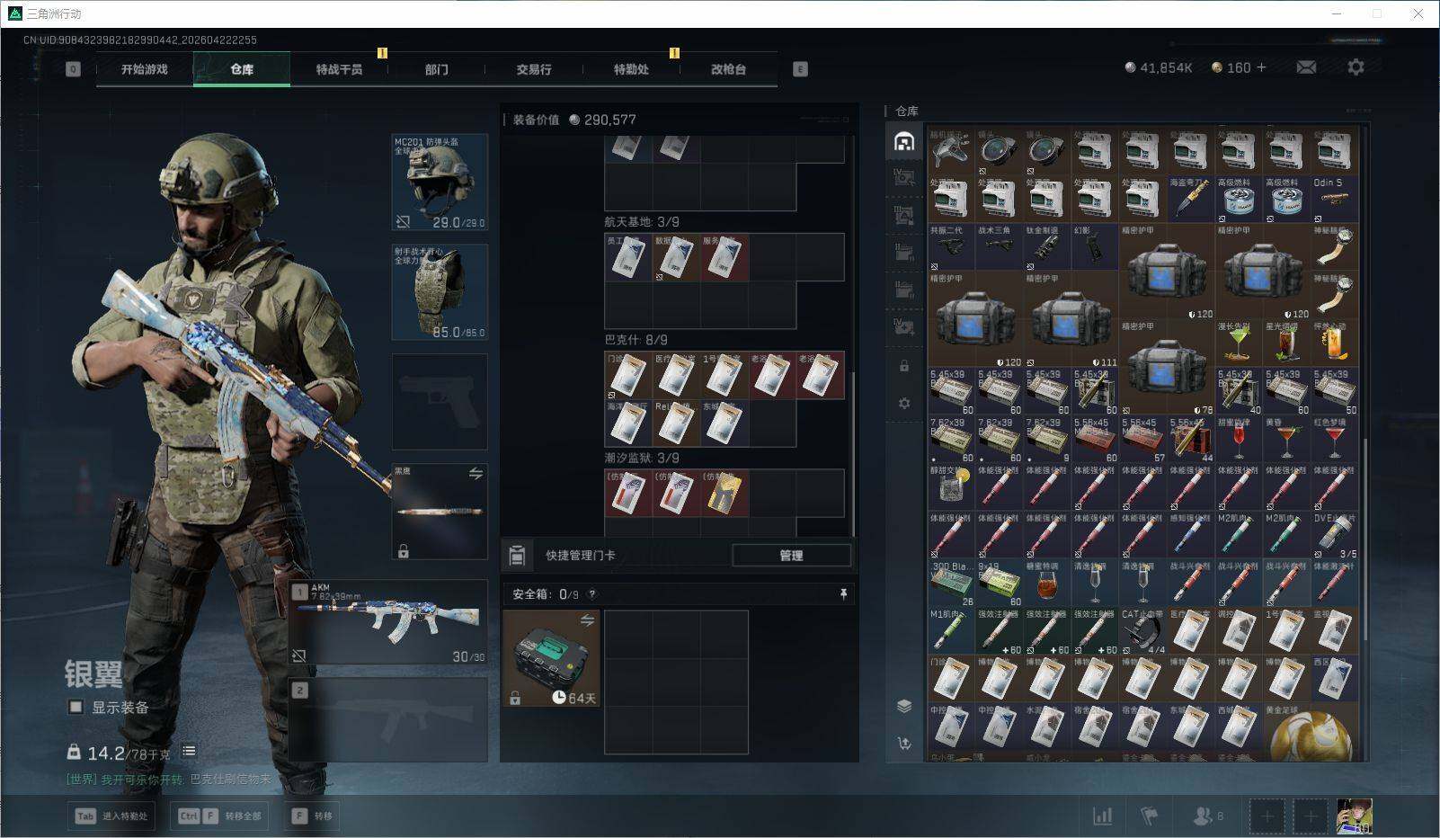Open the mail inbox envelope icon
Viewport: 1440px width, 838px height.
[1306, 67]
